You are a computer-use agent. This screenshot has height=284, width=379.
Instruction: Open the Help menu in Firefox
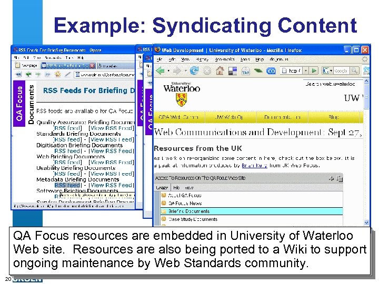260,59
